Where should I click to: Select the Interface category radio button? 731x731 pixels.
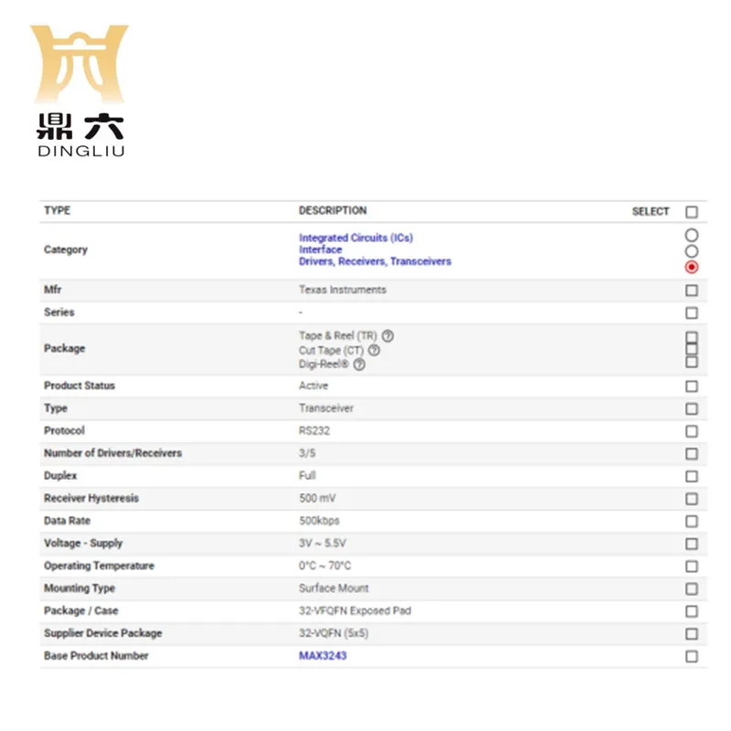692,251
